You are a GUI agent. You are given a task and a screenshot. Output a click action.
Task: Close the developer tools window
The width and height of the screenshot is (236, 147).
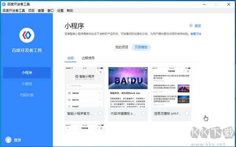click(x=229, y=4)
